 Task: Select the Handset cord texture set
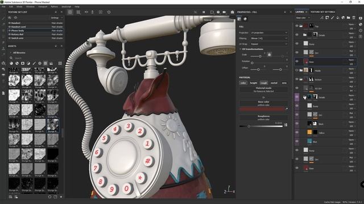pyautogui.click(x=35, y=27)
